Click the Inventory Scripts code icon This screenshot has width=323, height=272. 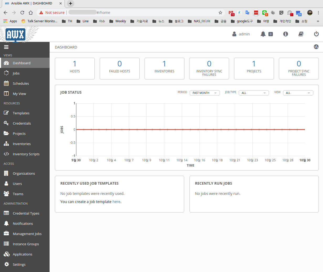click(6, 154)
